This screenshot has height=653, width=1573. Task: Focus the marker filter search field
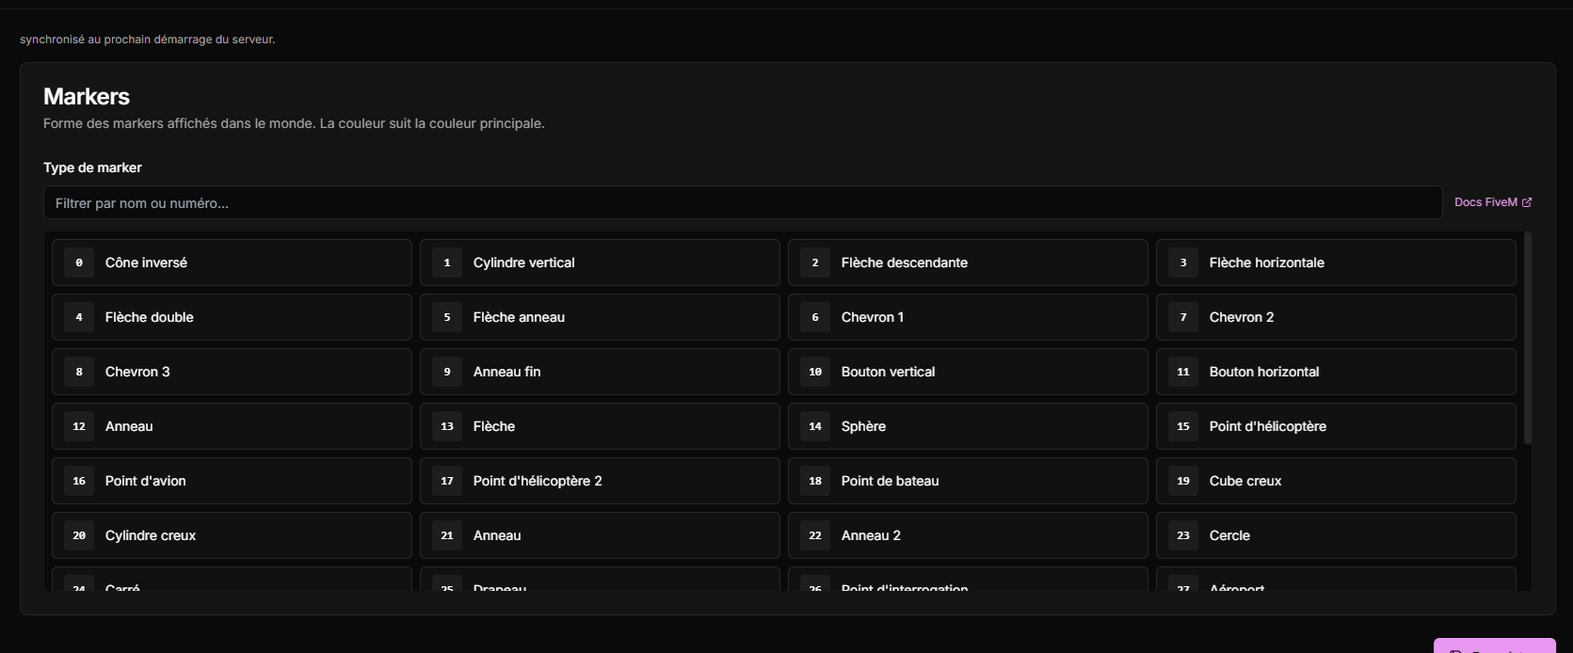[x=743, y=202]
